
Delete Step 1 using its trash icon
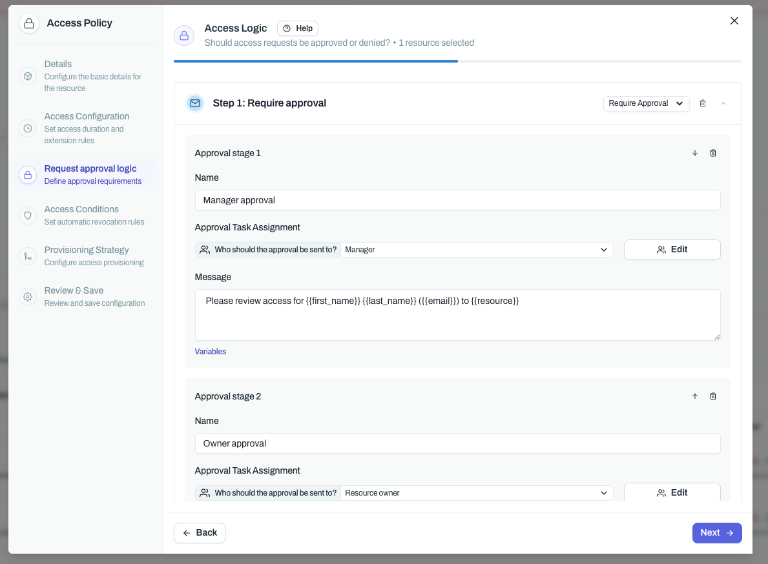[x=703, y=103]
